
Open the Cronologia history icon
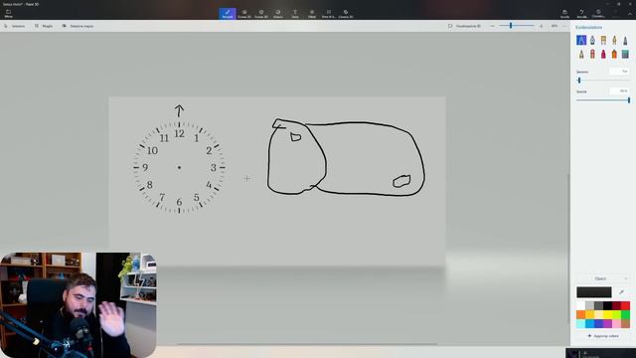pyautogui.click(x=598, y=13)
